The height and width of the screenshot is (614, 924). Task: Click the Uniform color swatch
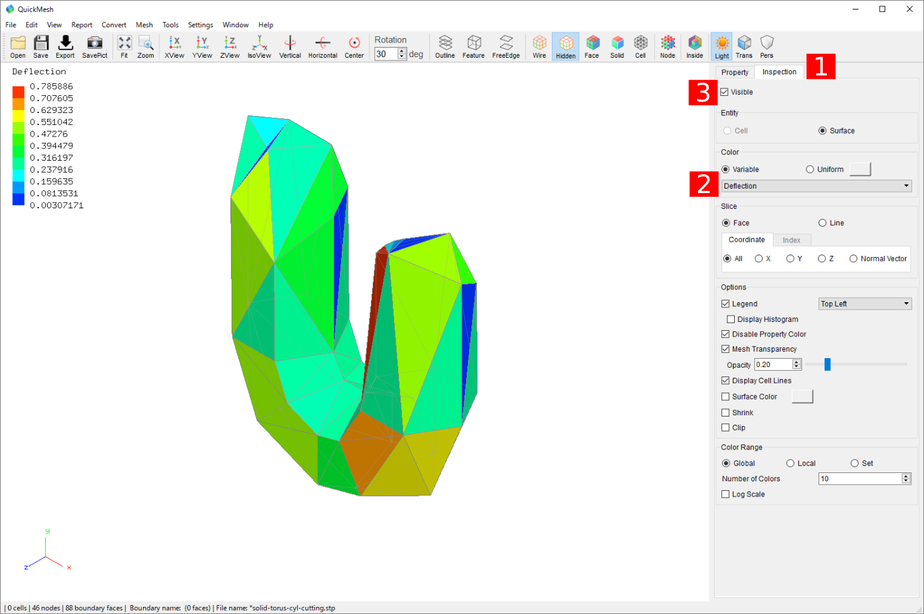point(860,169)
